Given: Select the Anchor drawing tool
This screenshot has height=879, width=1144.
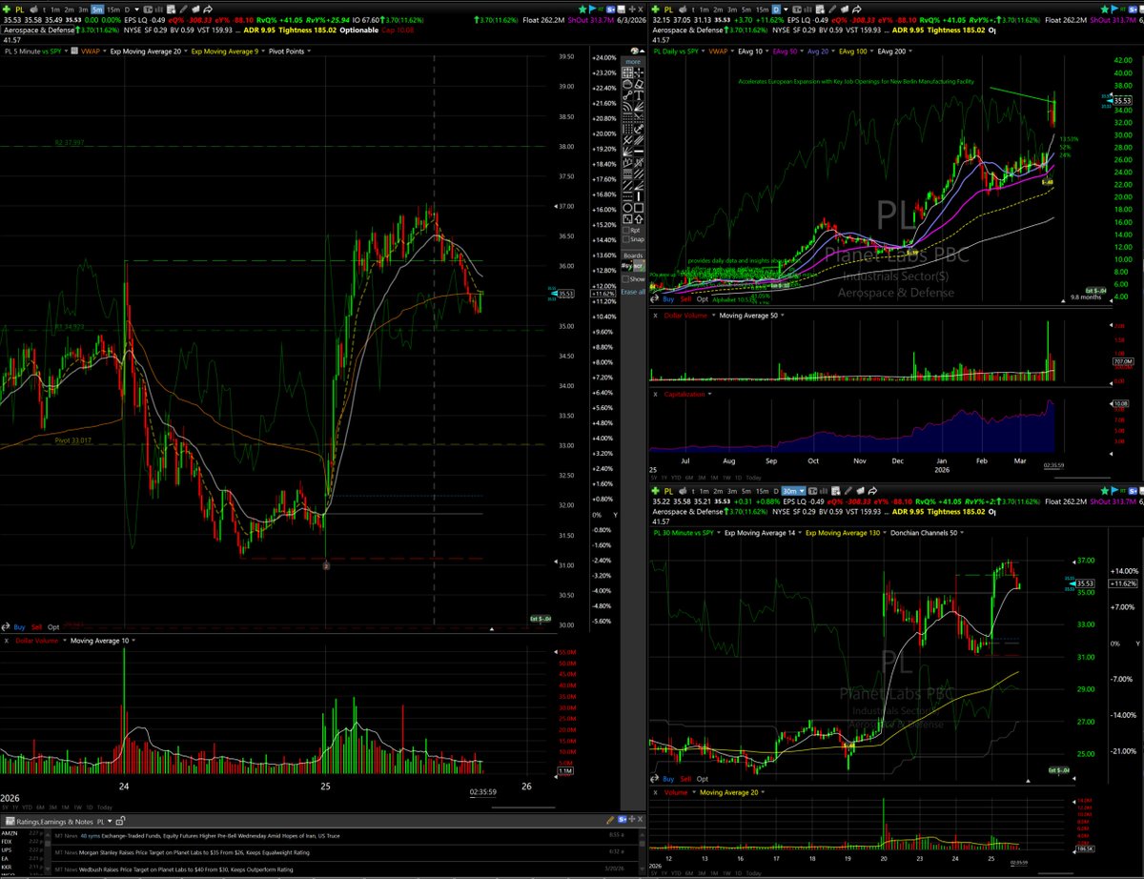Looking at the screenshot, I should (639, 129).
